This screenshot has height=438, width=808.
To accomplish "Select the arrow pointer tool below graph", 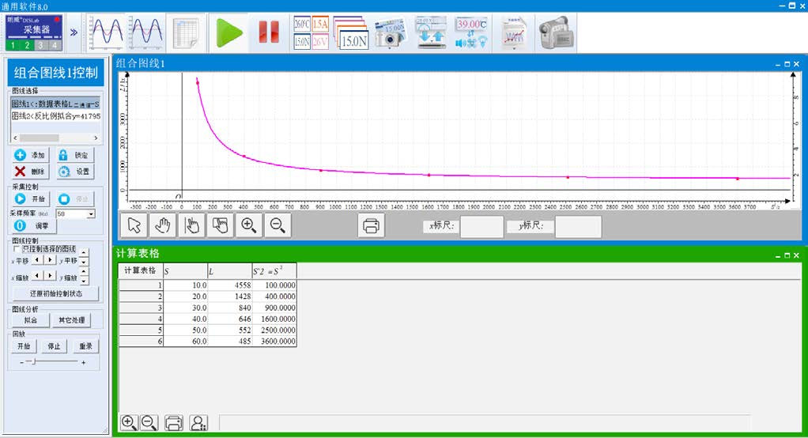I will pos(134,225).
